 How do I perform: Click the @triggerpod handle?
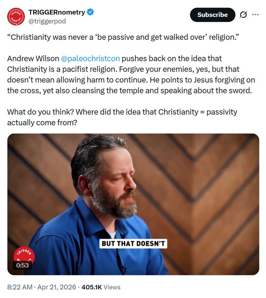47,21
